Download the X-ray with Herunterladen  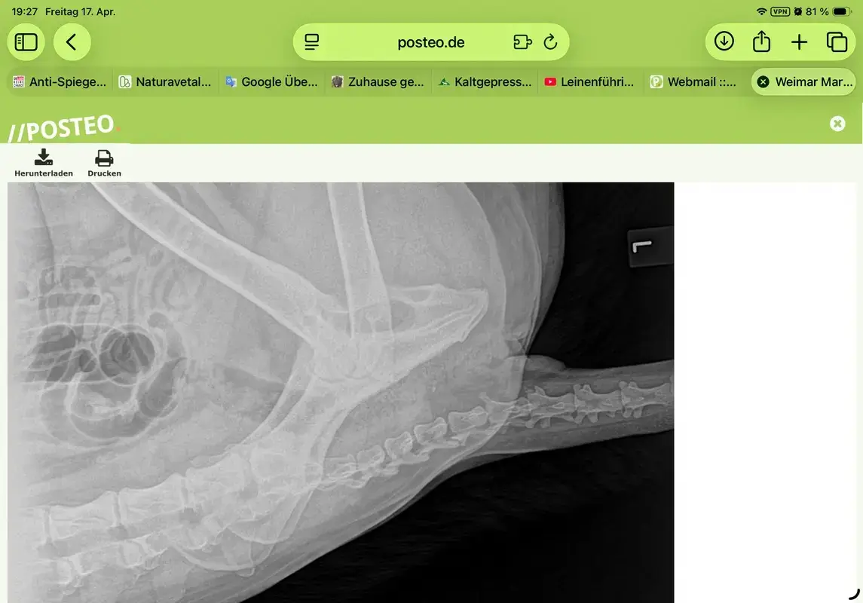[44, 163]
